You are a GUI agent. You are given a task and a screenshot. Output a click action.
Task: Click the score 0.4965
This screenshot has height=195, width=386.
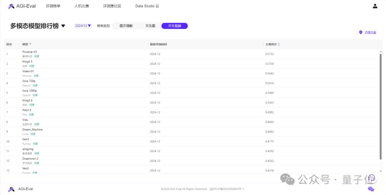(x=269, y=122)
